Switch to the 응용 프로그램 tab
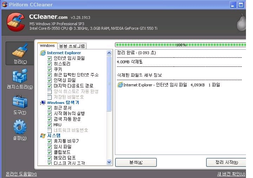Screen dimensions: 253x178 (x=72, y=46)
